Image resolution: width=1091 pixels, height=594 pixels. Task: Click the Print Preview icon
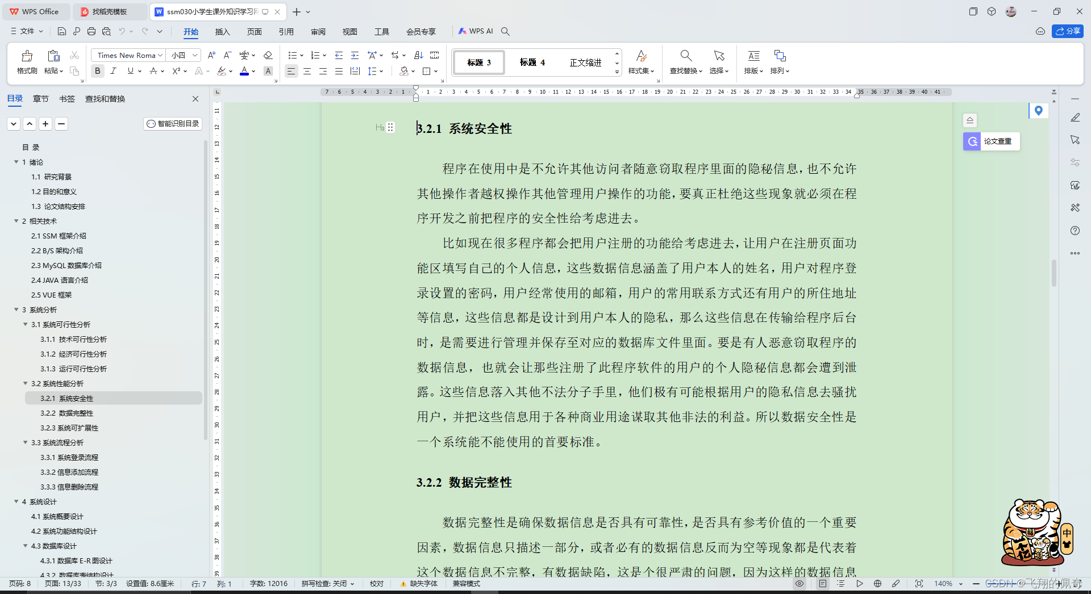pyautogui.click(x=106, y=31)
